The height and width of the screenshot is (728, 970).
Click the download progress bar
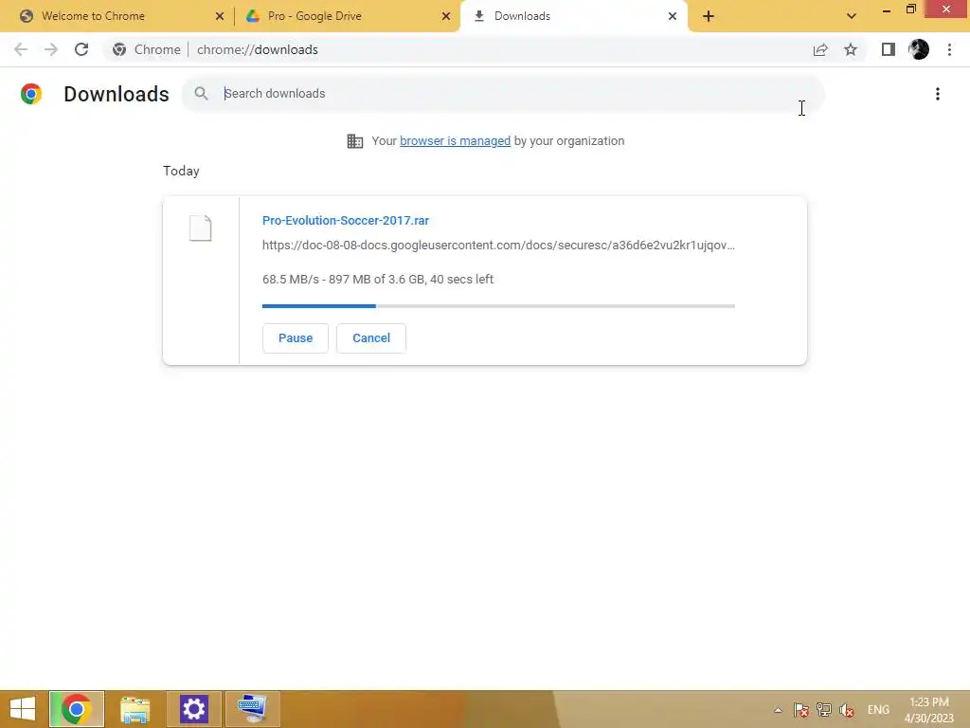tap(498, 306)
